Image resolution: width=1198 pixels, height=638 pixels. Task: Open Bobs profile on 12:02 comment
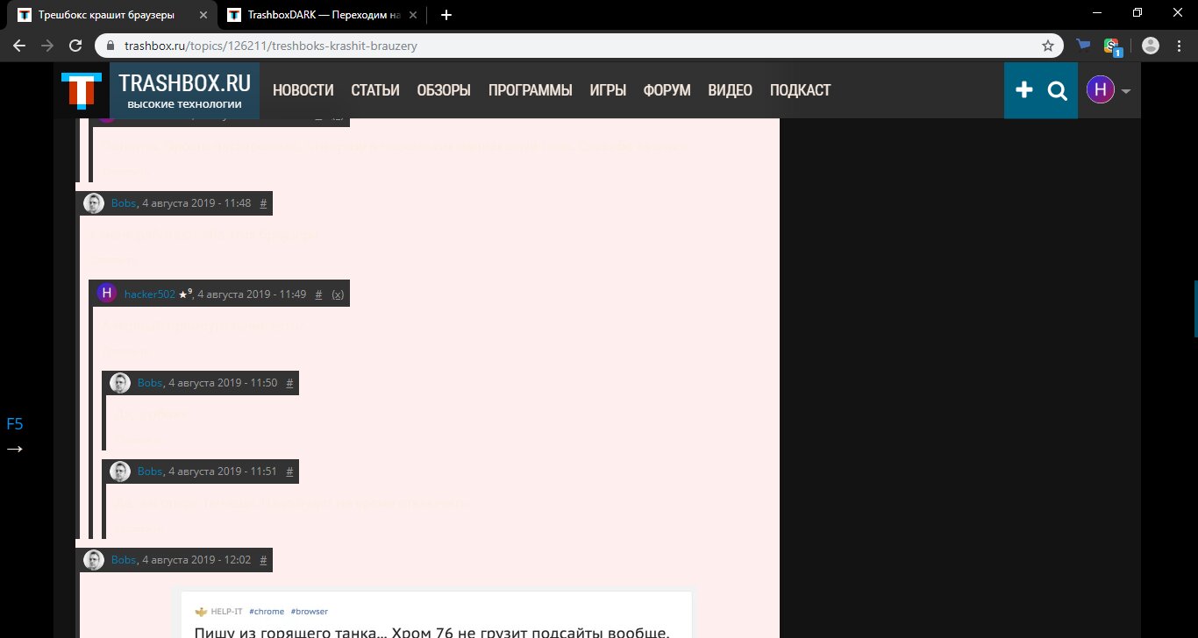[124, 560]
